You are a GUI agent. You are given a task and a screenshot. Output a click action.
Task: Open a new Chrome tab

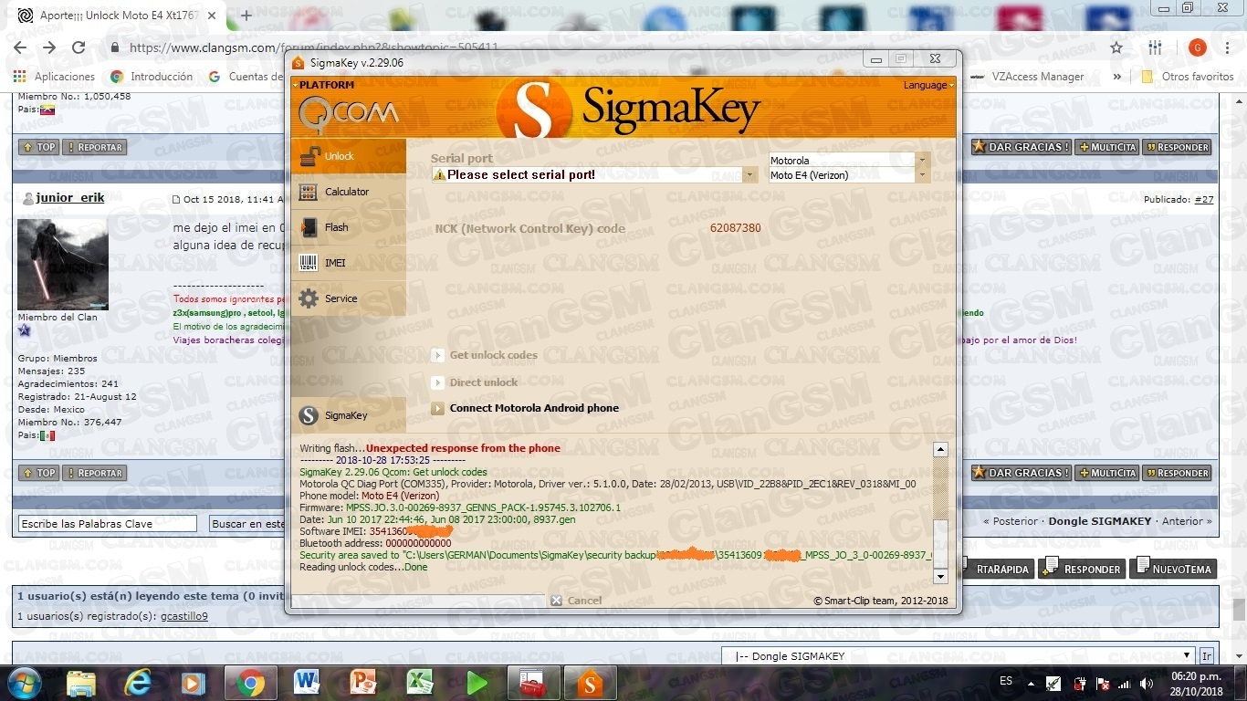coord(246,16)
